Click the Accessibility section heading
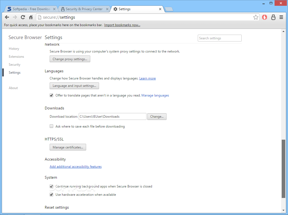 55,159
